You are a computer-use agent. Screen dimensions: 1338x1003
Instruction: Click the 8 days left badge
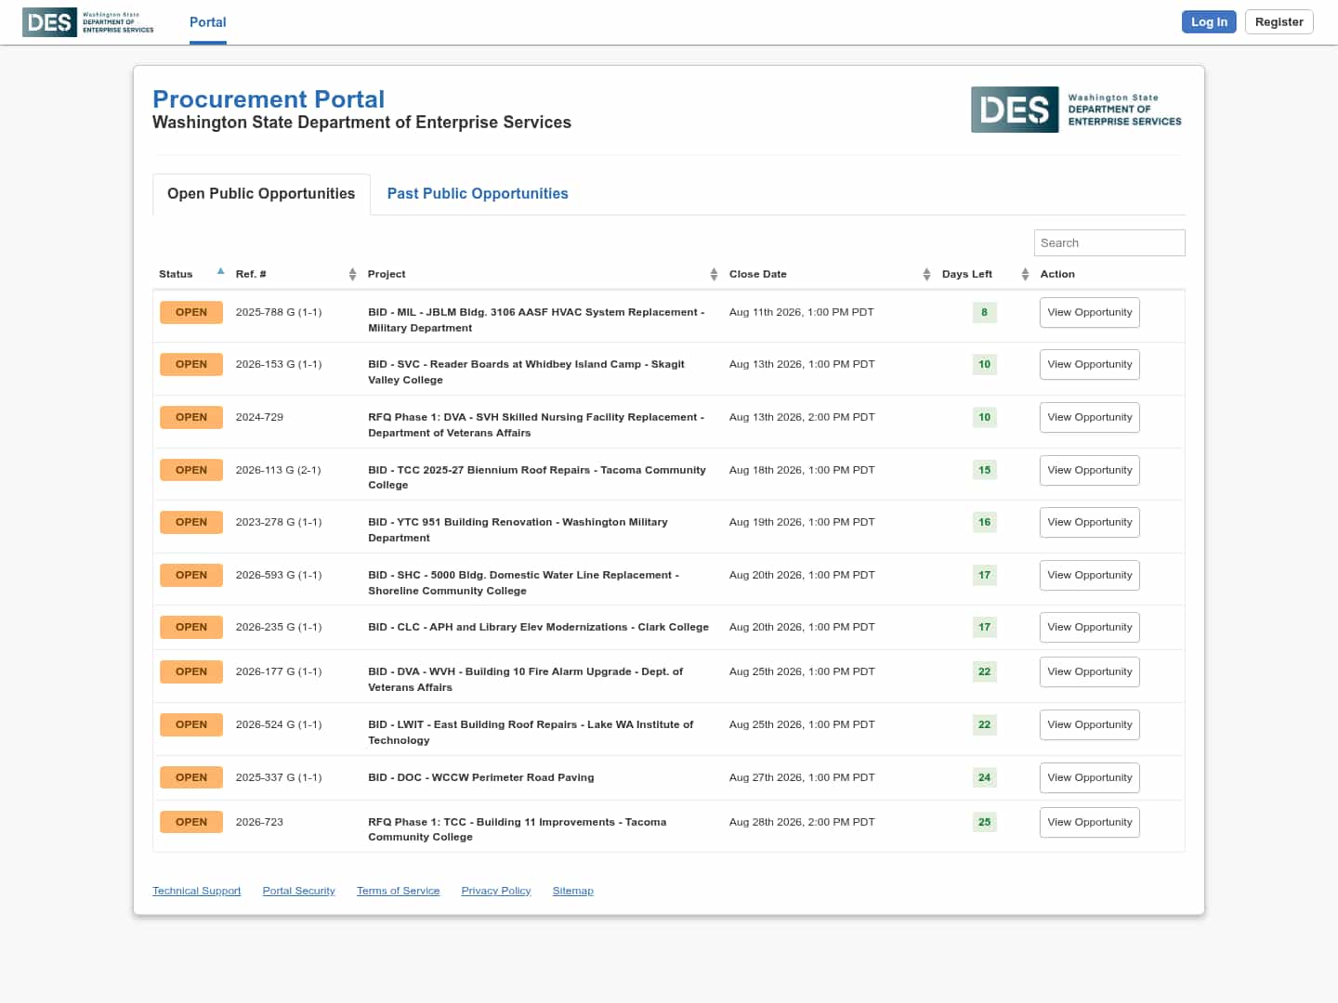(x=984, y=313)
